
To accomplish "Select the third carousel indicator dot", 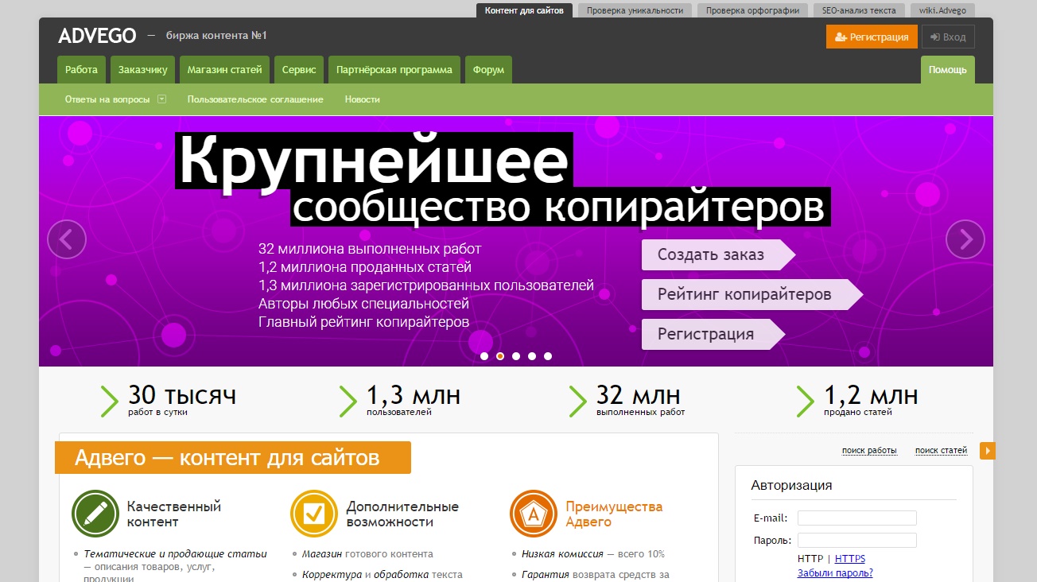I will pos(516,356).
